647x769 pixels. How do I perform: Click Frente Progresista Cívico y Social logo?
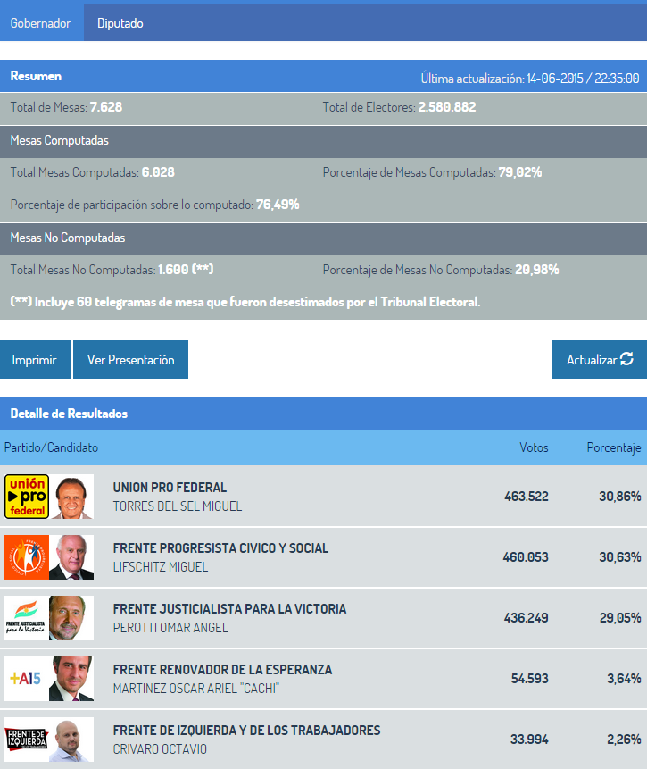click(x=27, y=557)
